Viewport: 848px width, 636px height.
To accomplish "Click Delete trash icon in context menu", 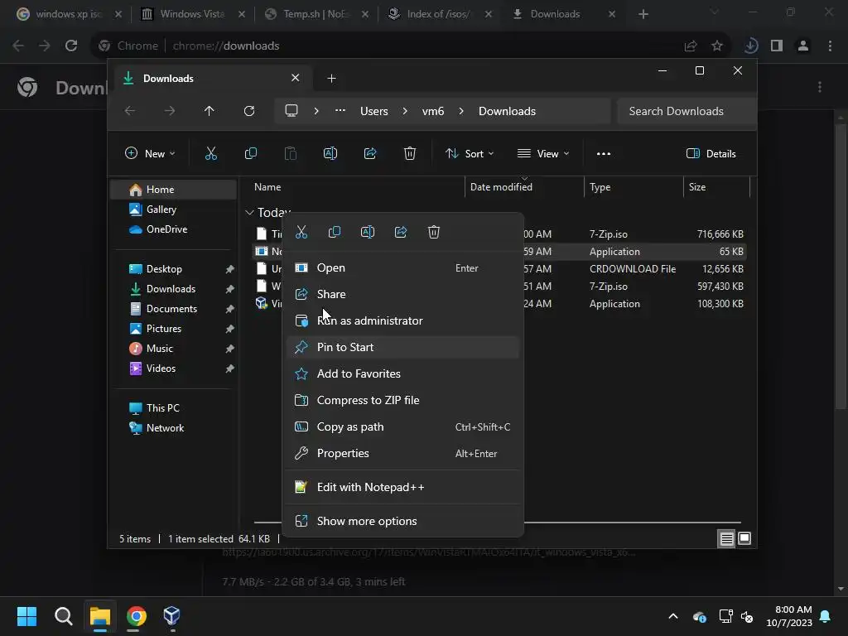I will (434, 233).
